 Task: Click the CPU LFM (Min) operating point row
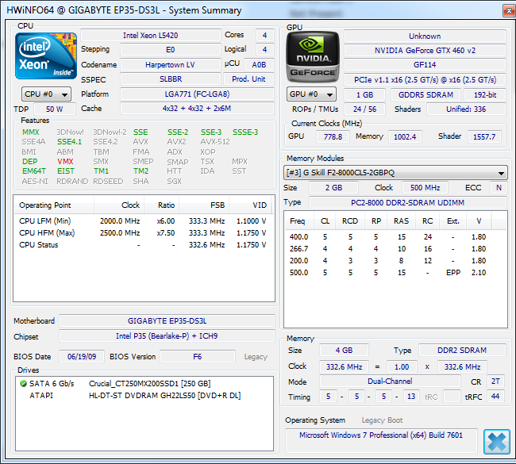click(x=144, y=221)
